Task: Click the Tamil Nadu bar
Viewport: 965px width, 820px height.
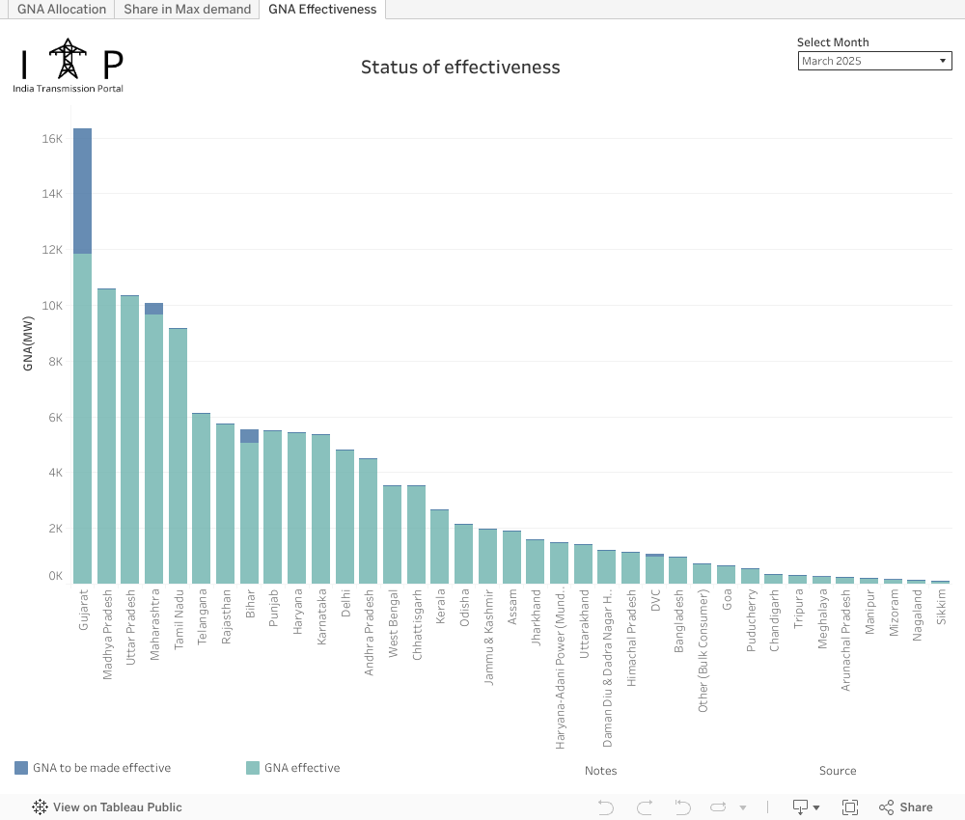Action: coord(178,455)
